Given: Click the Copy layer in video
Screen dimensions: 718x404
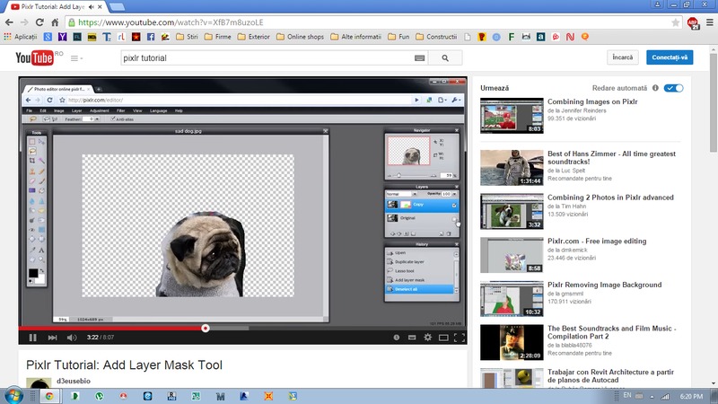Looking at the screenshot, I should pyautogui.click(x=421, y=205).
